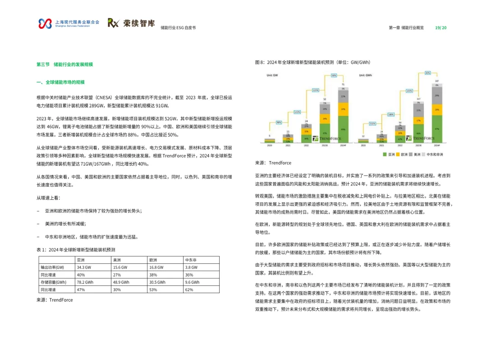
Task: Click 来源: TrendForce below the table
Action: click(55, 300)
